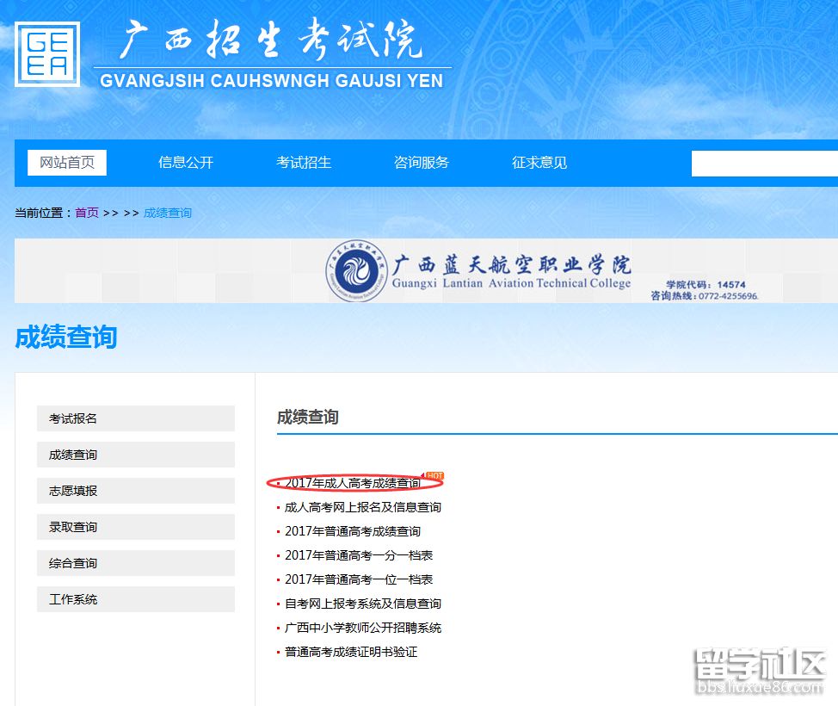The image size is (838, 706).
Task: Click 首页 breadcrumb link
Action: 87,213
